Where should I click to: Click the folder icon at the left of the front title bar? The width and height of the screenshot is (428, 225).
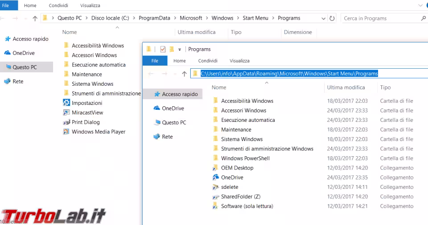tap(149, 49)
